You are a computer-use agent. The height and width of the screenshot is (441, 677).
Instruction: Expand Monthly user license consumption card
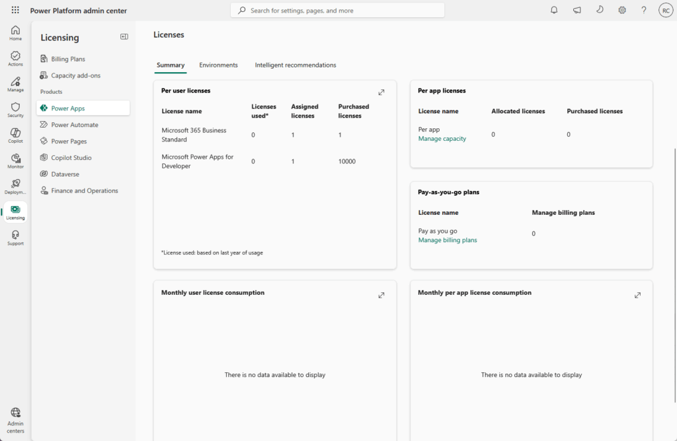pos(381,295)
